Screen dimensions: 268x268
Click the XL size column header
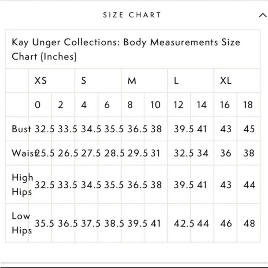pyautogui.click(x=226, y=80)
